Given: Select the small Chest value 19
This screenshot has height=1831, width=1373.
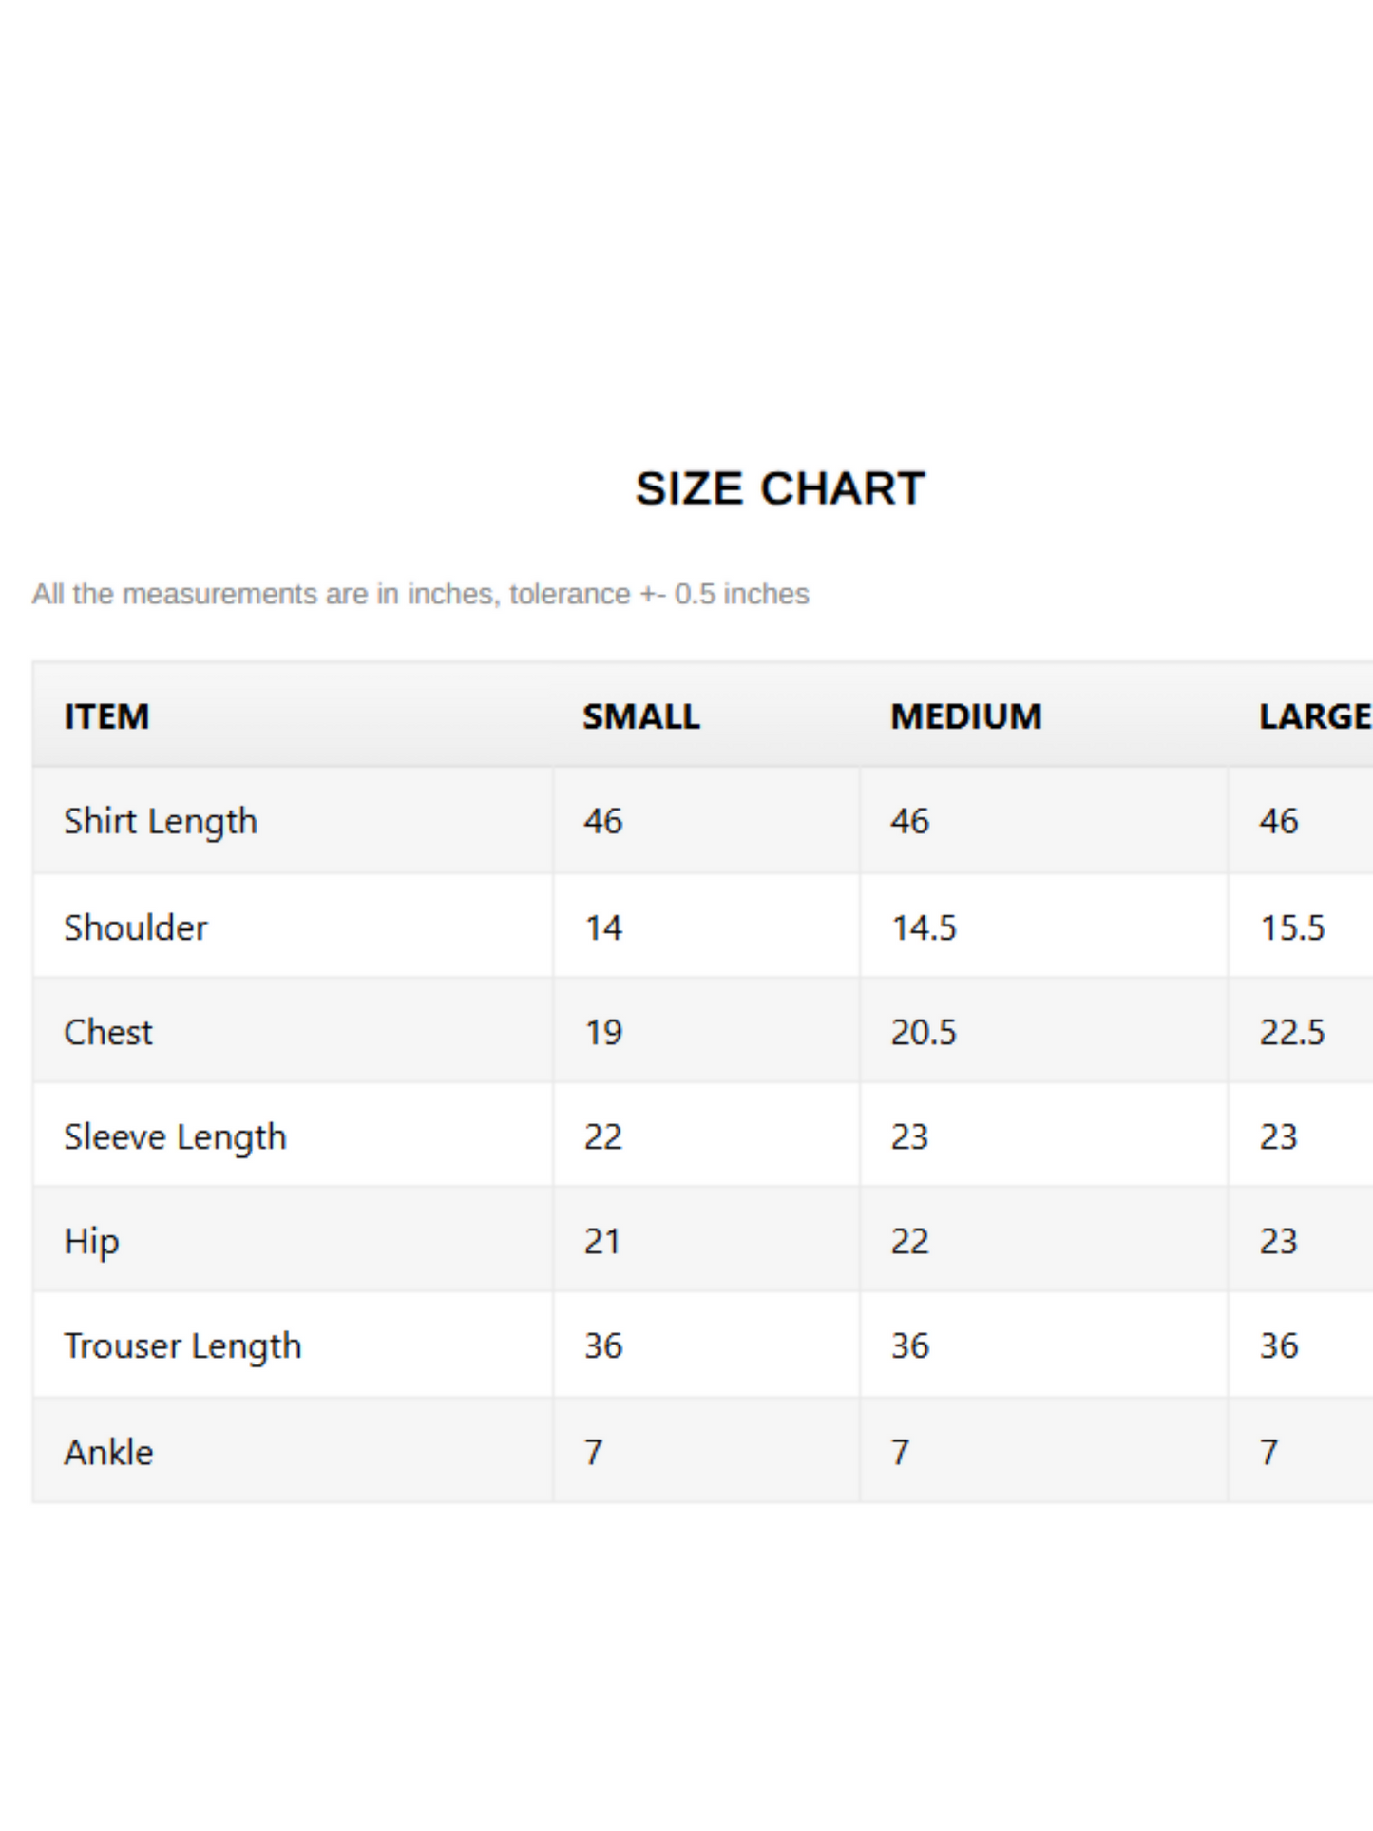Looking at the screenshot, I should click(603, 1032).
